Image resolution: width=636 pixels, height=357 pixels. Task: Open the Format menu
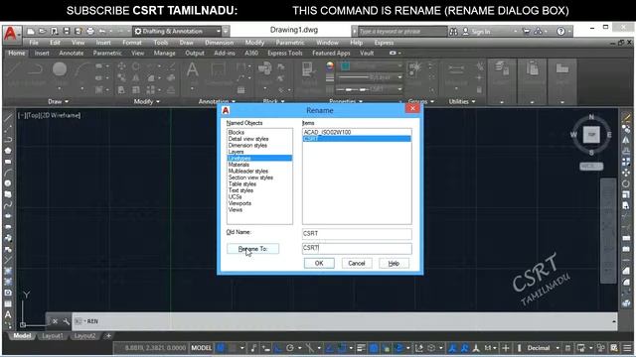(x=132, y=43)
